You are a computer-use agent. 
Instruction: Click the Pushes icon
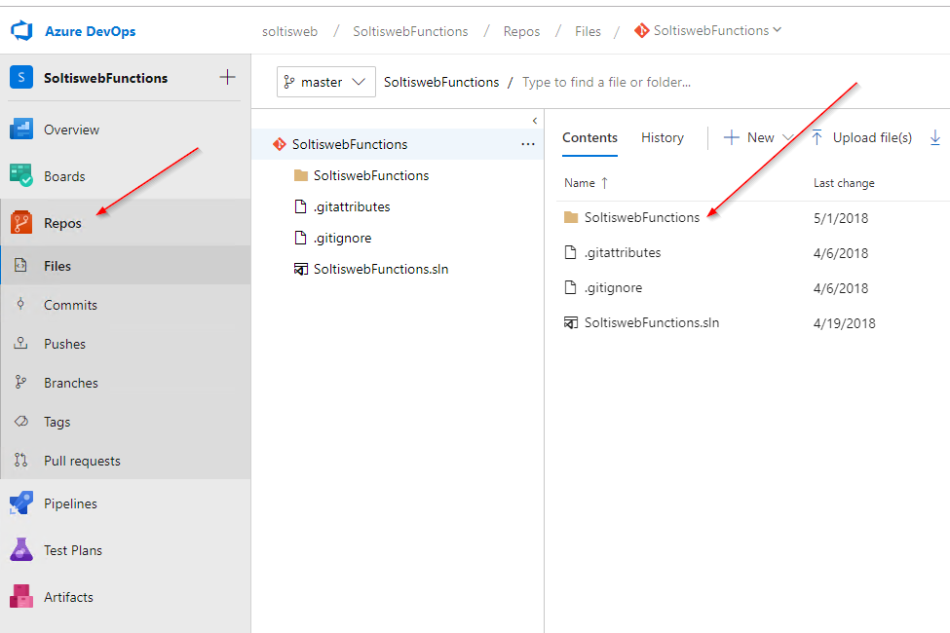[x=20, y=343]
